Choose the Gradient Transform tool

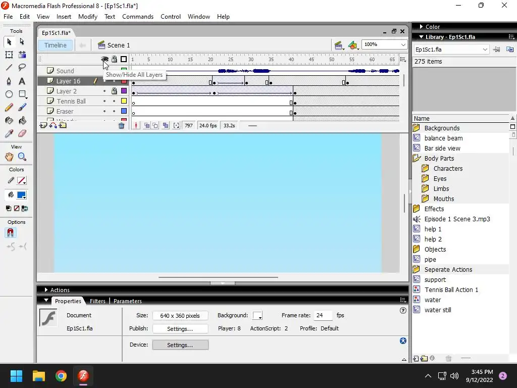[22, 55]
